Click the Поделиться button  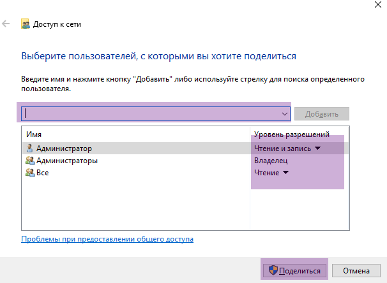294,271
